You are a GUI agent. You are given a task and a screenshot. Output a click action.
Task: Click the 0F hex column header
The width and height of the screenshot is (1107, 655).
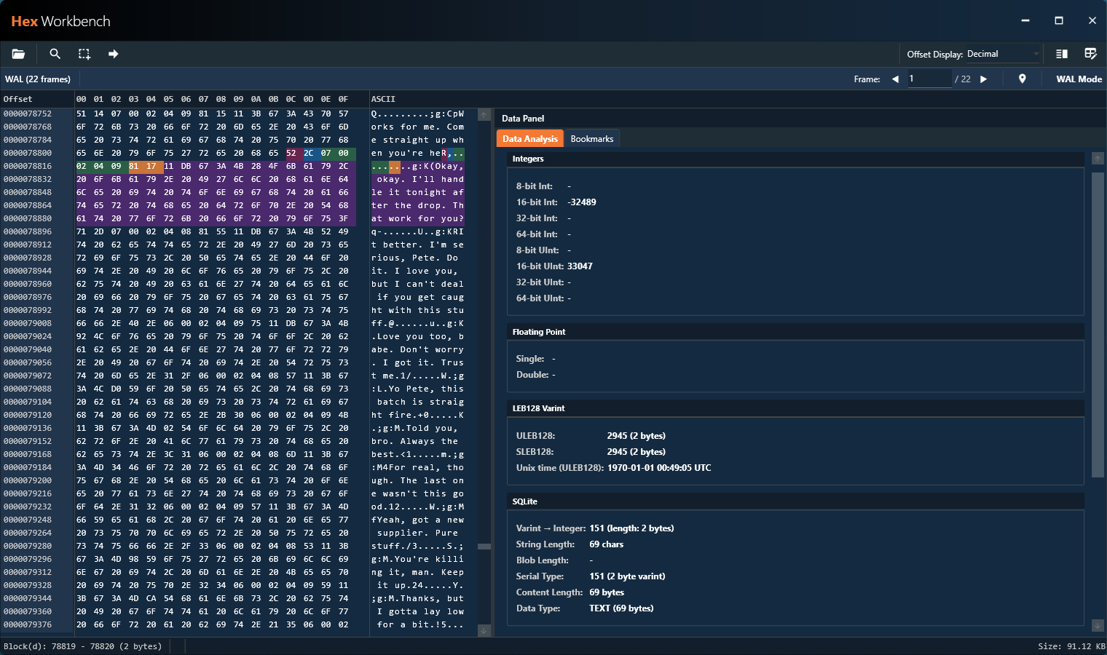343,99
